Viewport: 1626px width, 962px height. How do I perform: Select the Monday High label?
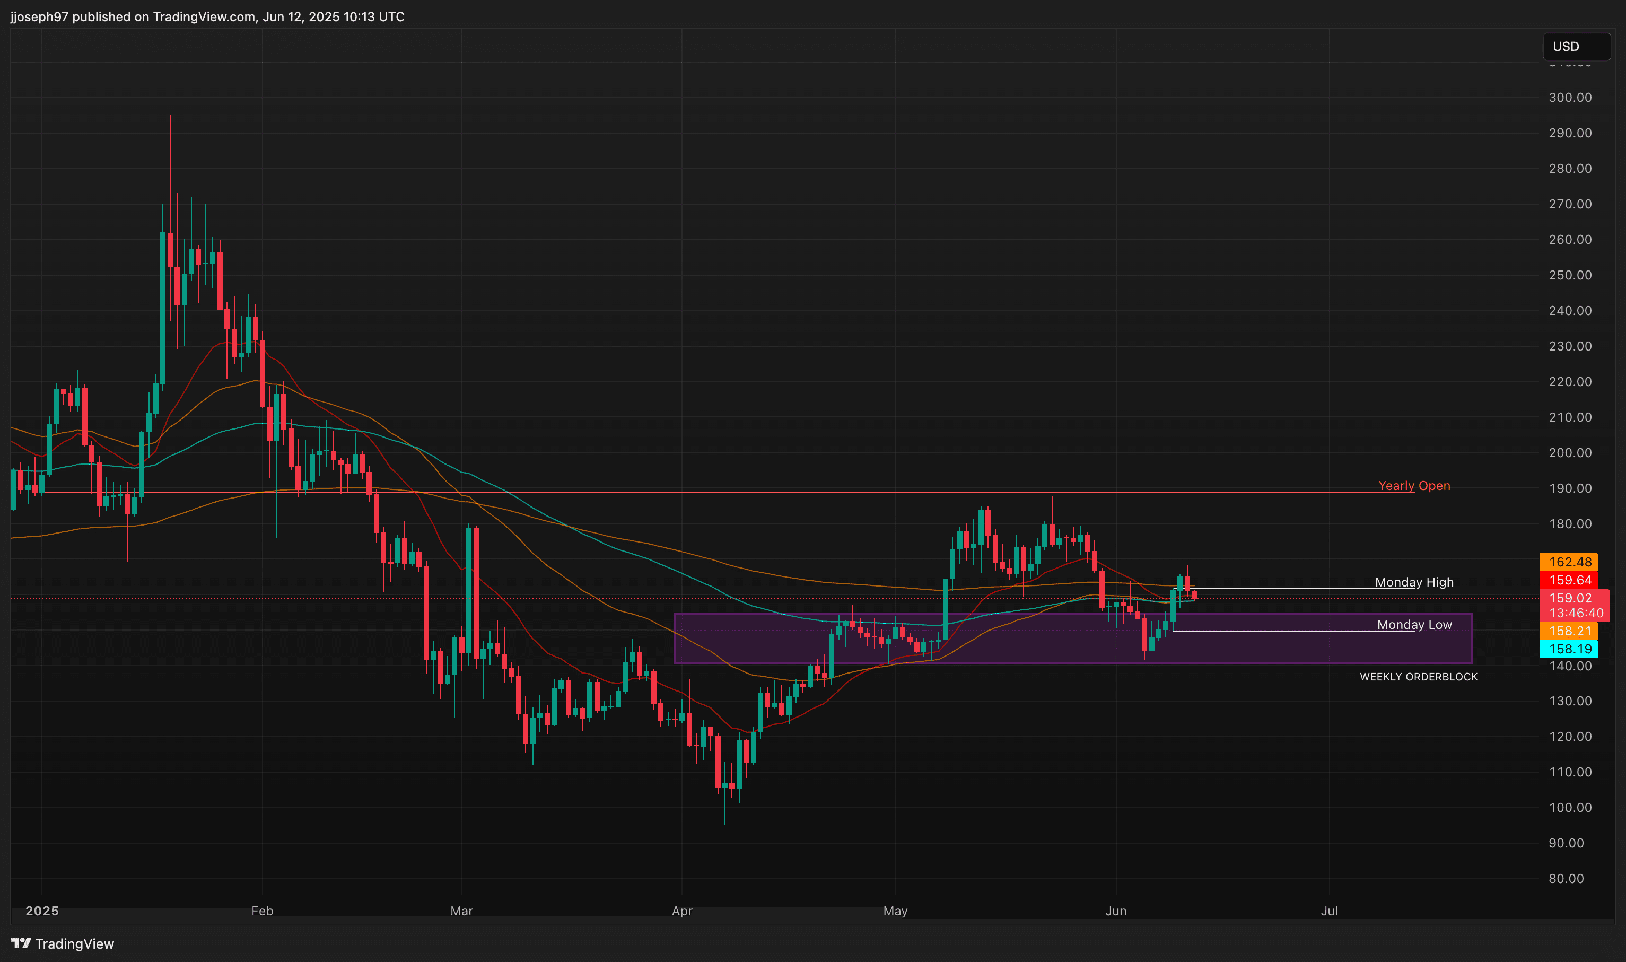coord(1413,582)
